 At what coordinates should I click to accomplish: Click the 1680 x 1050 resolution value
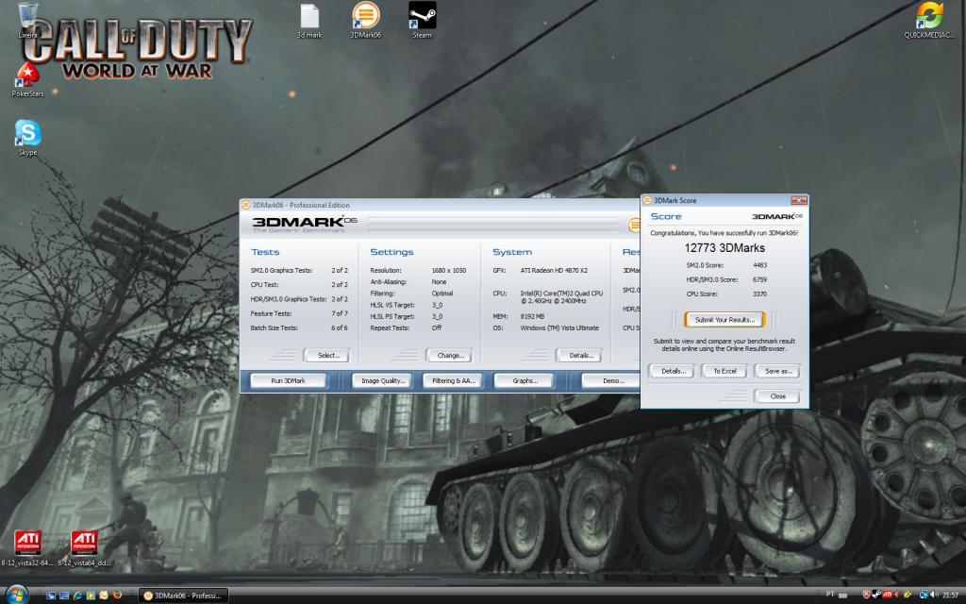[448, 271]
